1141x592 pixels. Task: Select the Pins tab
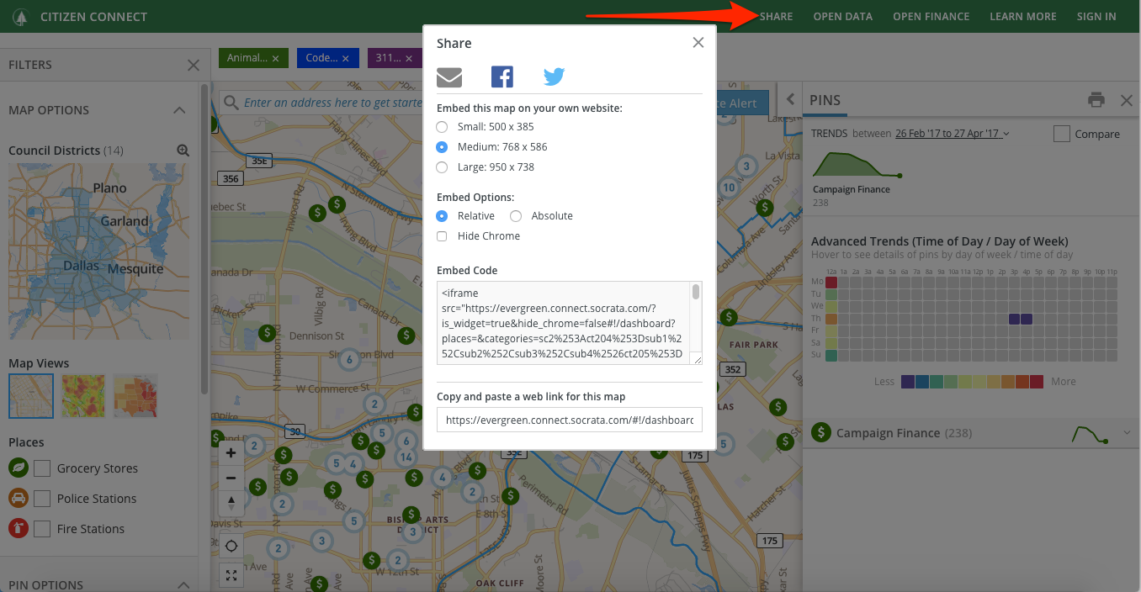tap(825, 100)
